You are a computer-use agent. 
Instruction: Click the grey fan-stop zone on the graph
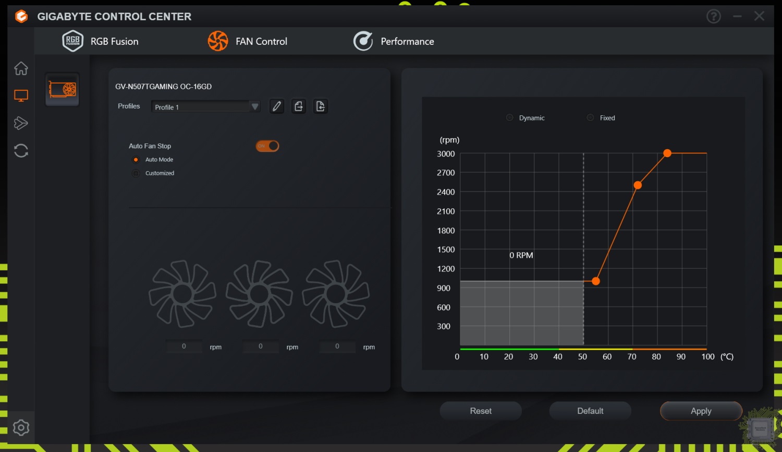(x=521, y=313)
